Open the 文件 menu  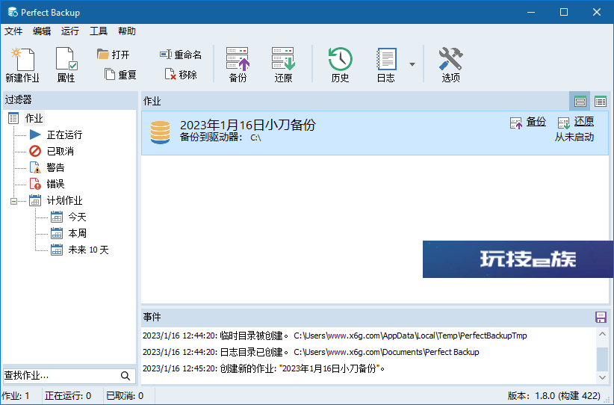[x=13, y=31]
